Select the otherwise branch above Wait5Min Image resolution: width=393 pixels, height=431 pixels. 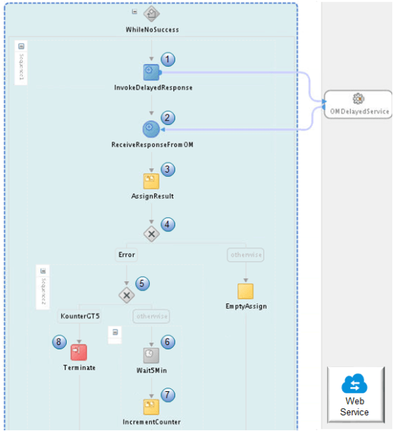click(151, 317)
